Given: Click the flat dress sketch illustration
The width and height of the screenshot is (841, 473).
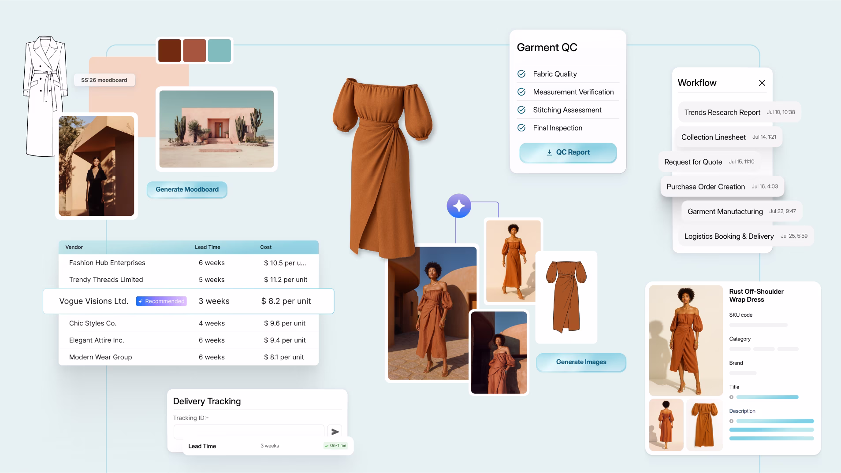Looking at the screenshot, I should click(x=566, y=297).
